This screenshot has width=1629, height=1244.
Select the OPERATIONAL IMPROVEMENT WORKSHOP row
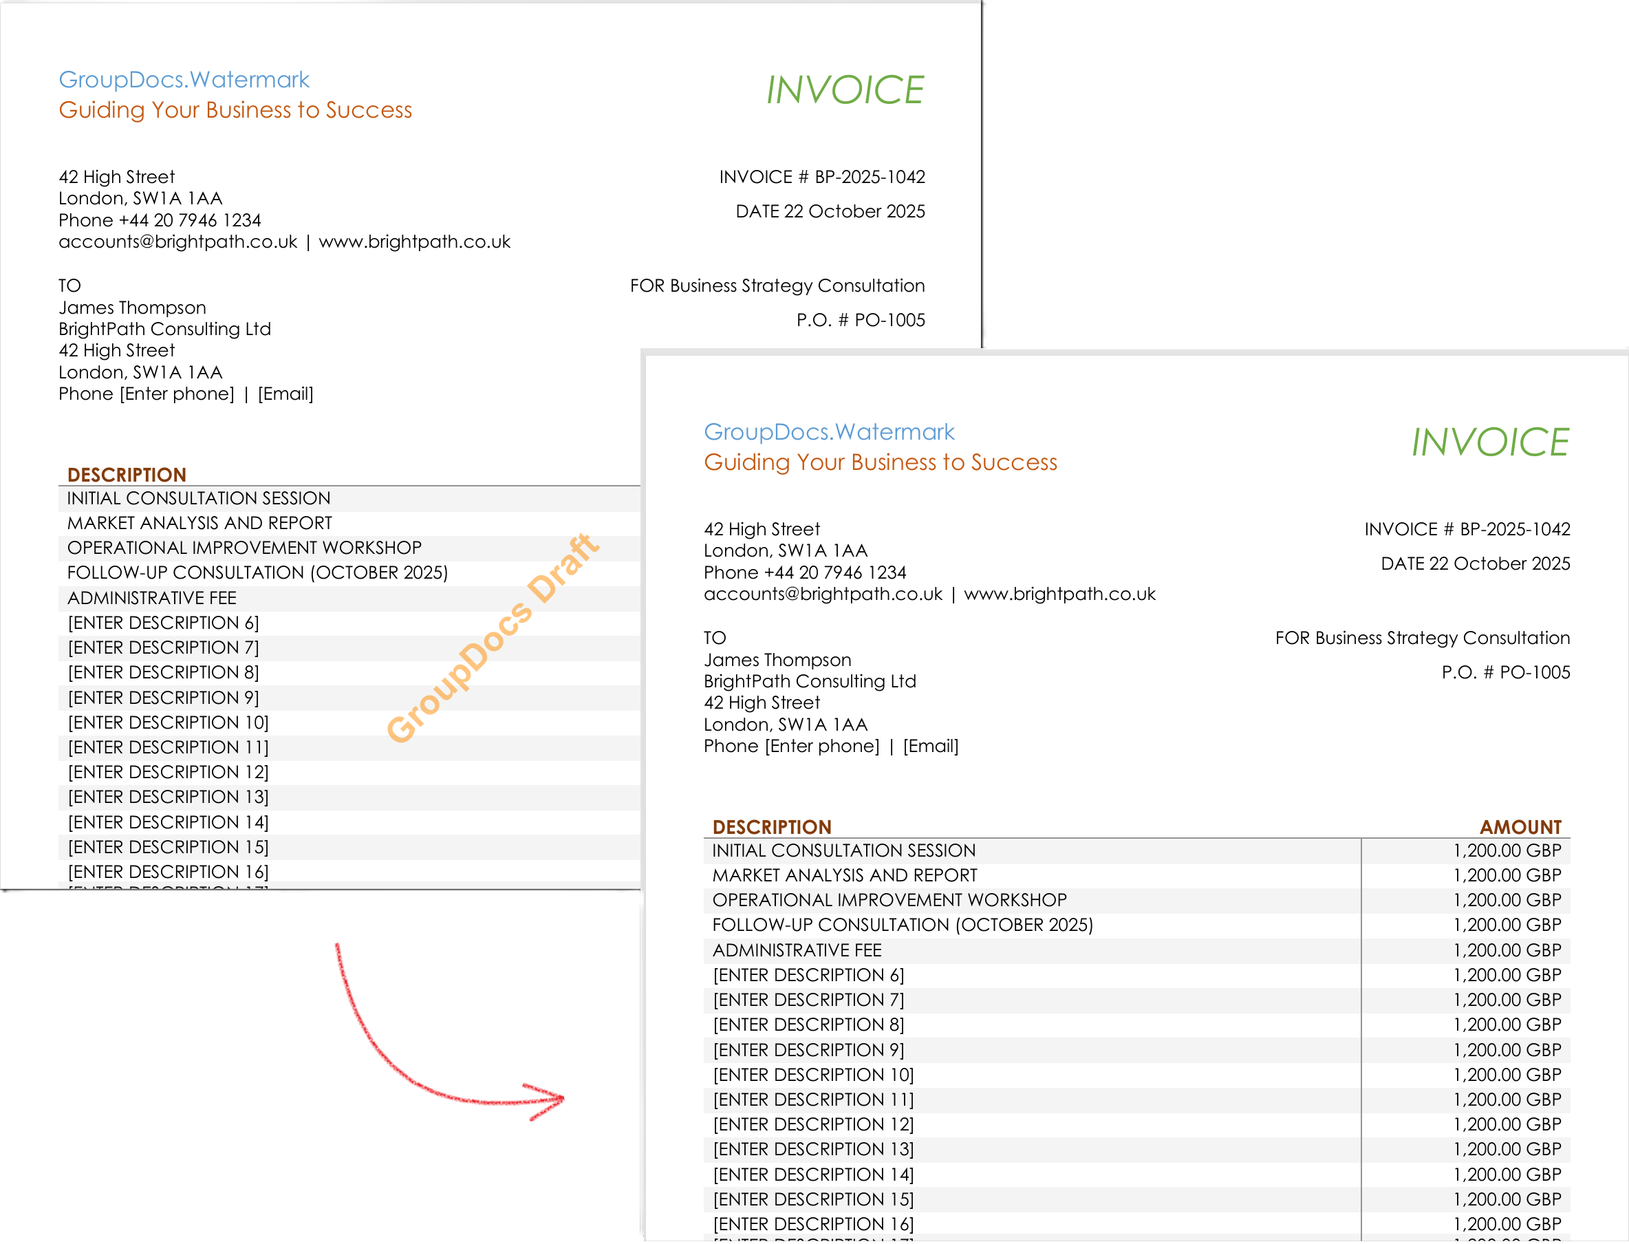click(888, 900)
